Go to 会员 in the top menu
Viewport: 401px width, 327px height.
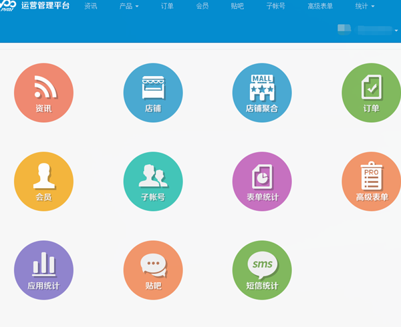point(203,7)
